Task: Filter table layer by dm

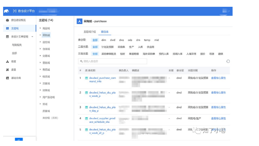Action: [x=138, y=40]
